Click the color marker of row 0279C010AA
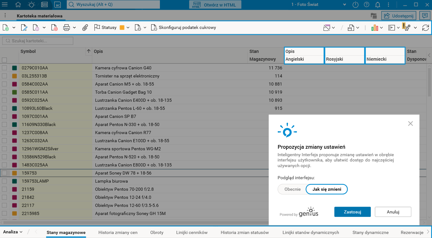Image resolution: width=432 pixels, height=238 pixels. point(14,68)
